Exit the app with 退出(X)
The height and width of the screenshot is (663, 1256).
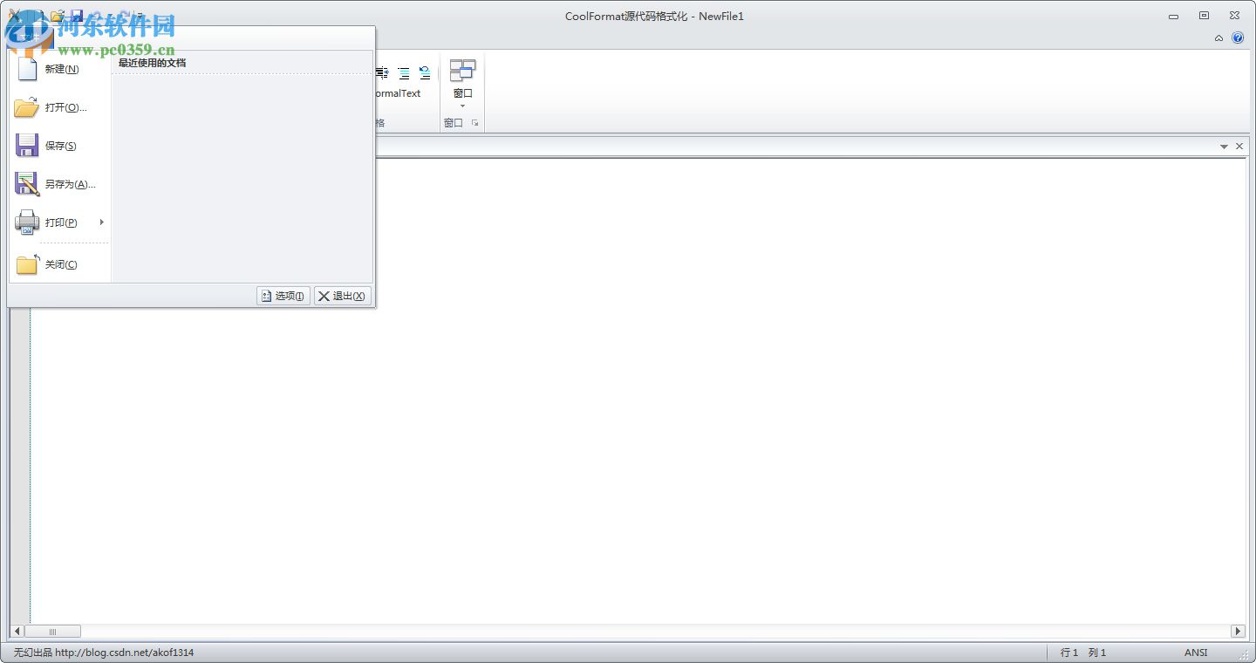click(x=343, y=296)
